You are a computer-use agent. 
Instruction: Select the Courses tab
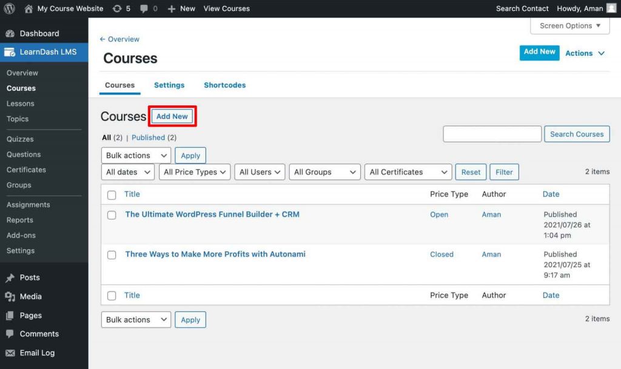point(119,85)
